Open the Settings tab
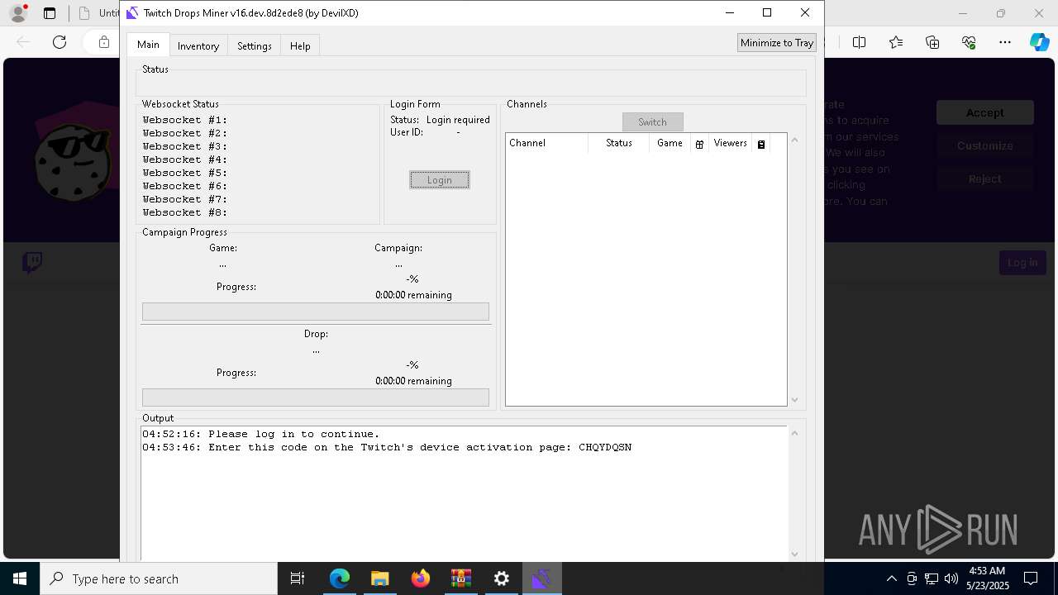This screenshot has height=595, width=1058. [254, 46]
